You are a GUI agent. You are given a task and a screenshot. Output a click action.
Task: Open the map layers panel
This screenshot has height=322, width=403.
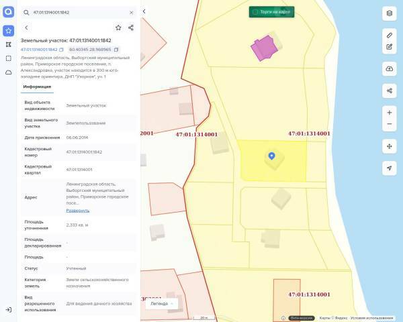390,13
